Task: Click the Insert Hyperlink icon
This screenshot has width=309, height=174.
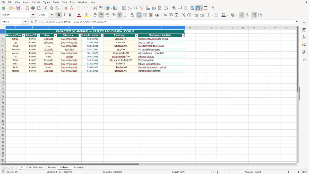Action: click(x=174, y=8)
